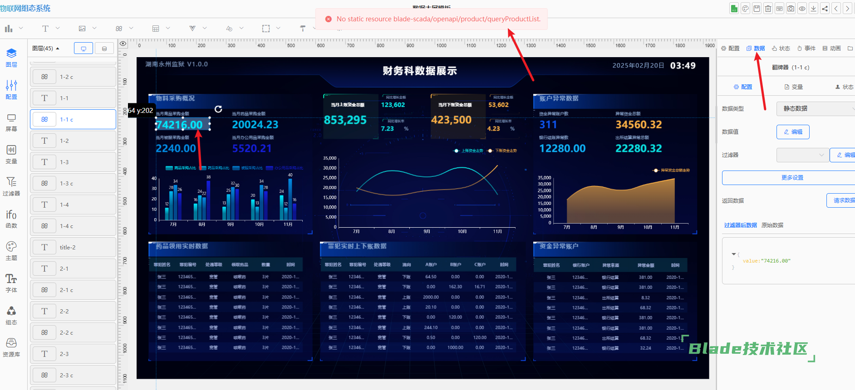
Task: Expand the chart component dropdown arrow
Action: (x=21, y=28)
